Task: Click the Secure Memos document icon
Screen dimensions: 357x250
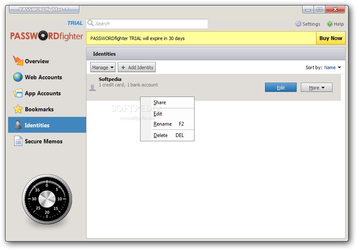Action: tap(18, 141)
